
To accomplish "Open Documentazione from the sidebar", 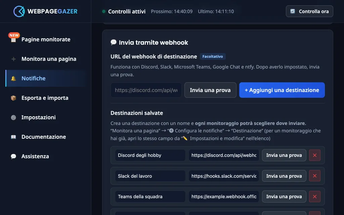I will (46, 137).
